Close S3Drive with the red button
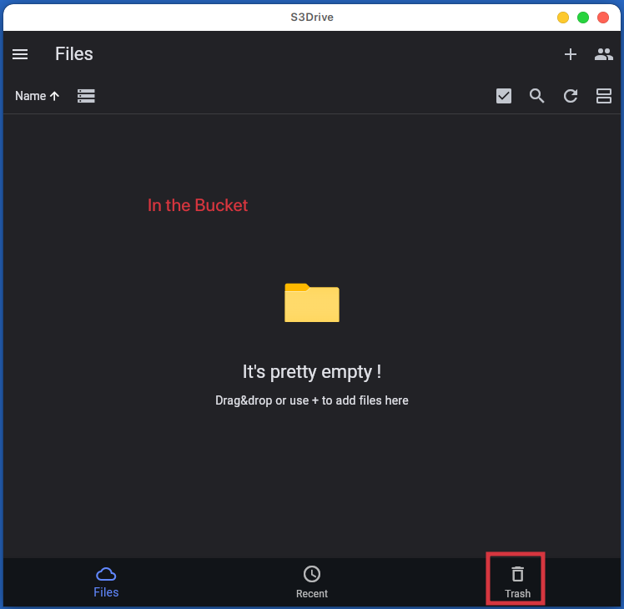 pyautogui.click(x=603, y=18)
